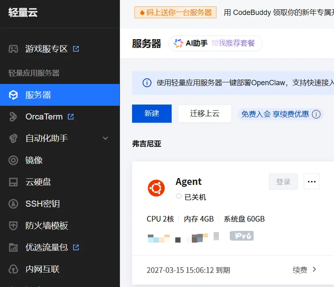Click the 优选流量包 chart icon
This screenshot has width=334, height=287.
tap(13, 247)
